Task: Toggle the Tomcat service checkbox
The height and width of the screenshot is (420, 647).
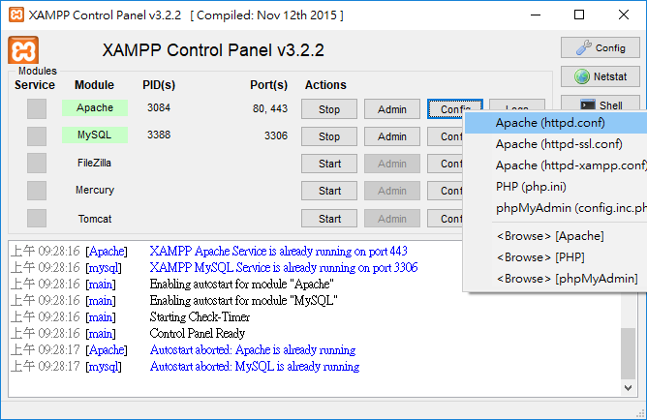Action: point(37,219)
